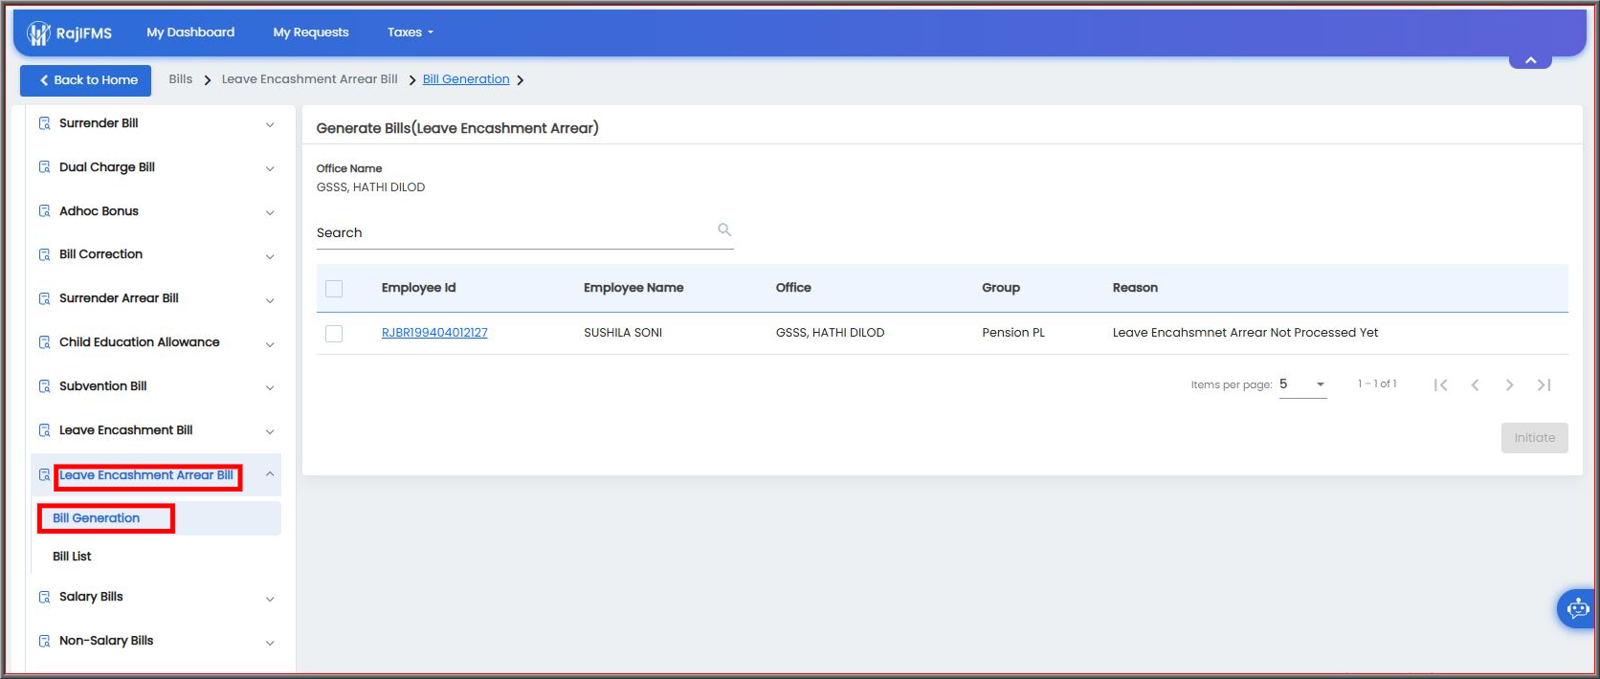Expand the Non-Salary Bills chevron
The height and width of the screenshot is (679, 1600).
[270, 643]
